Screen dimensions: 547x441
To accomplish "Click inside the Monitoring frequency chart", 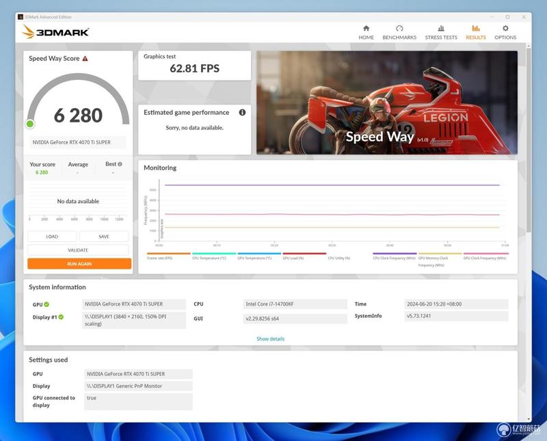I will (x=332, y=211).
